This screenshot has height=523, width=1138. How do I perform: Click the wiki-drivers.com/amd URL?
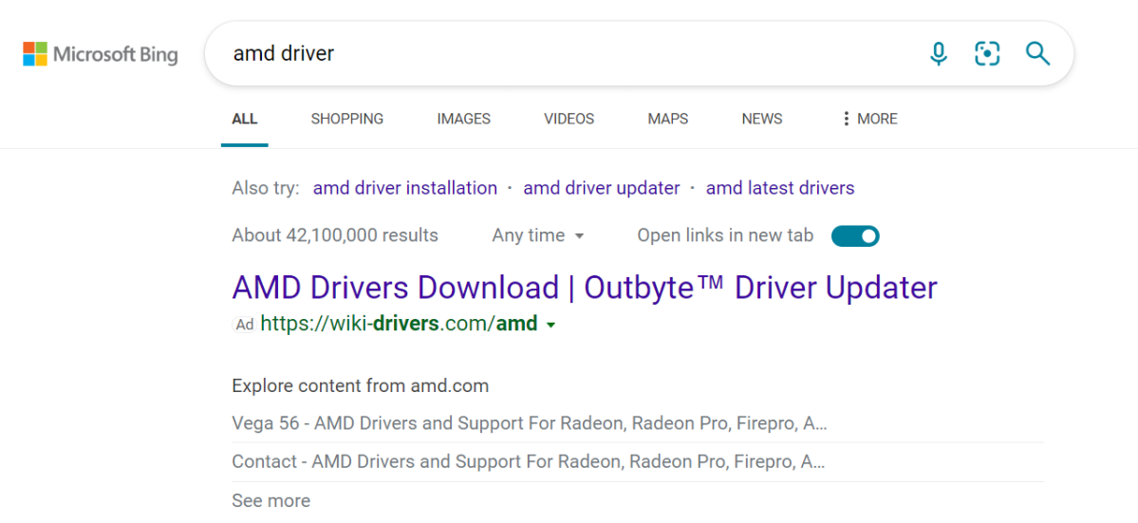pos(399,324)
